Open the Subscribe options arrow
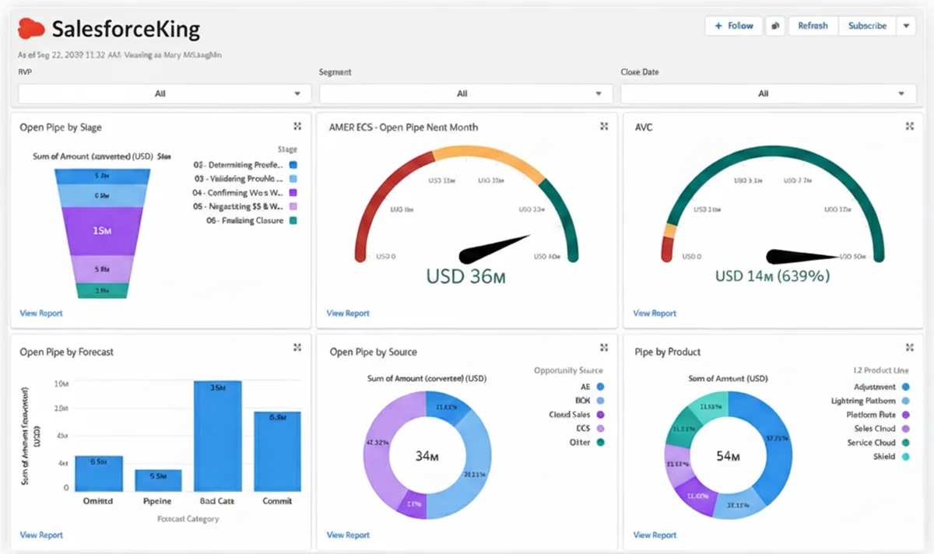This screenshot has height=554, width=934. click(906, 26)
